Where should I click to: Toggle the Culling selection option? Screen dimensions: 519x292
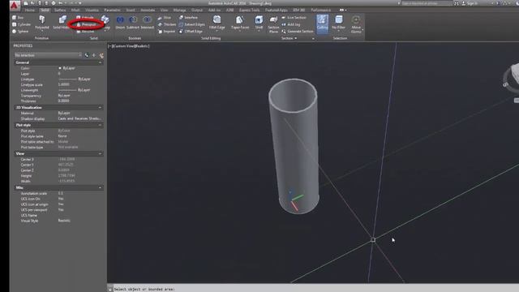click(322, 24)
